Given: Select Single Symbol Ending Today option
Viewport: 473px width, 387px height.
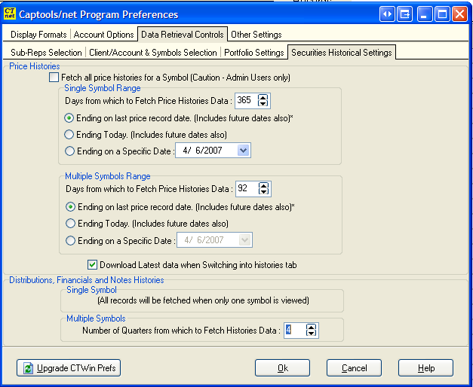Looking at the screenshot, I should (x=69, y=135).
